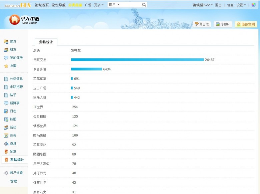Screen dimensions: 260x194
Task: Click the colorful icon at top-right corner
Action: click(x=253, y=5)
